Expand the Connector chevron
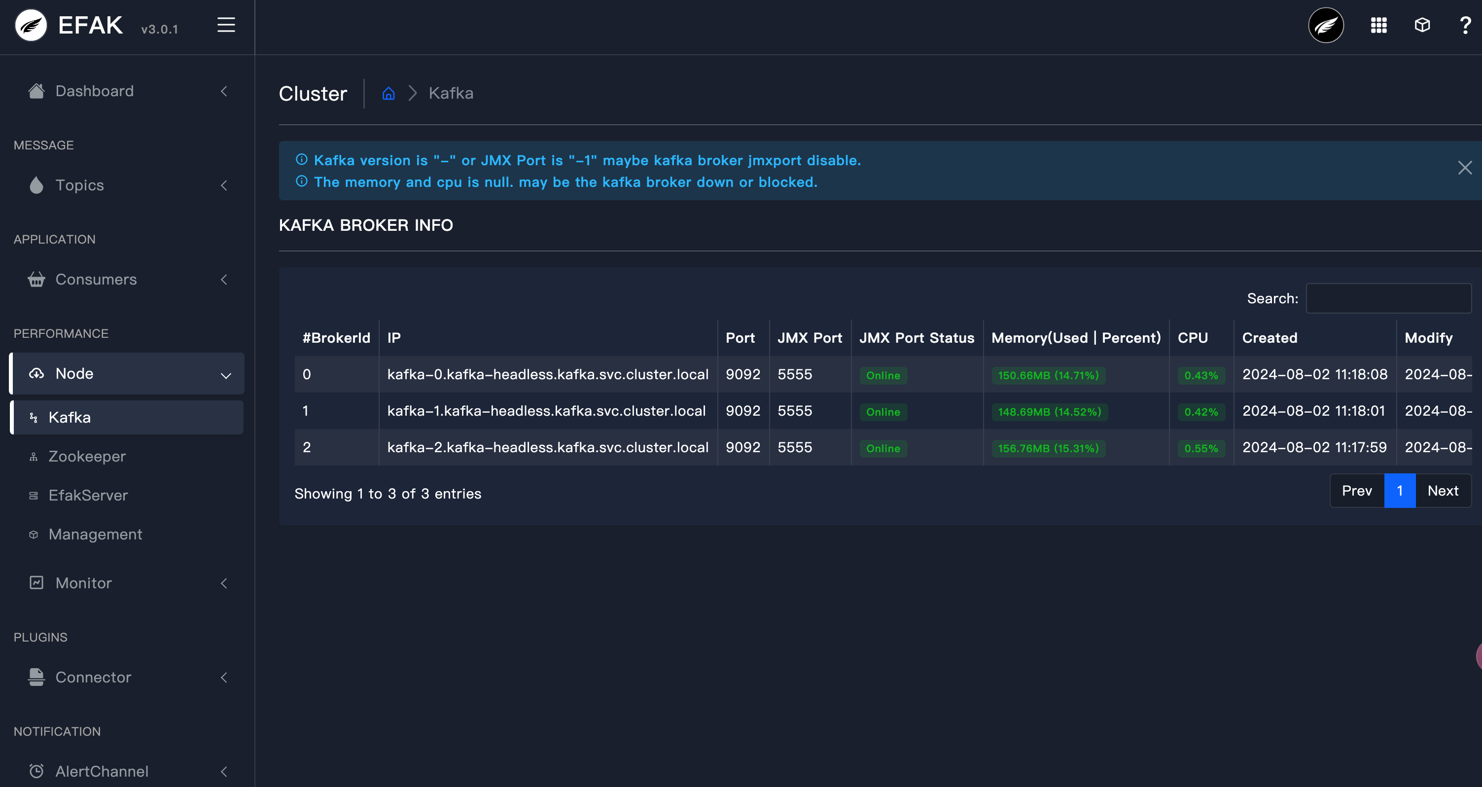The width and height of the screenshot is (1482, 787). click(224, 677)
